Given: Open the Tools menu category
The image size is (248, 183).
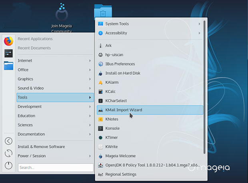Looking at the screenshot, I should (55, 97).
